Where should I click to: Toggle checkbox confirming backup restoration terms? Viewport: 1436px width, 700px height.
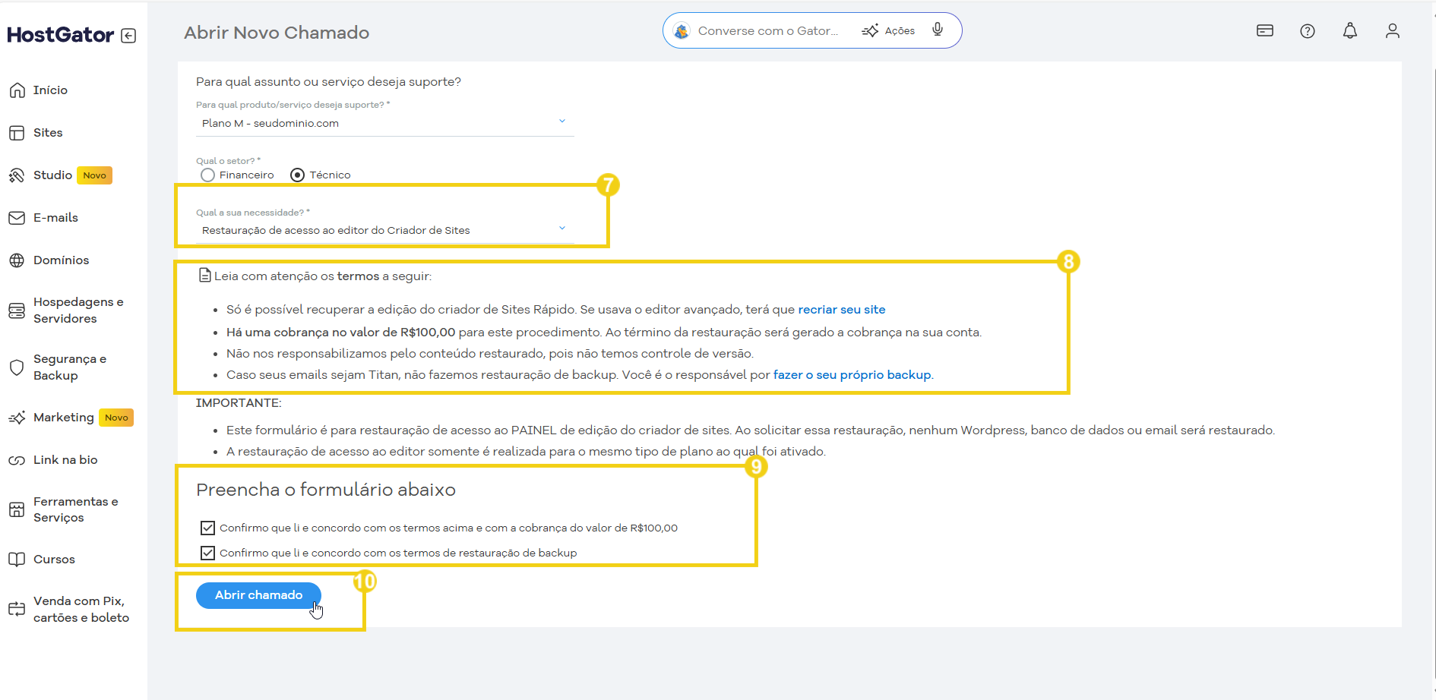click(x=207, y=553)
